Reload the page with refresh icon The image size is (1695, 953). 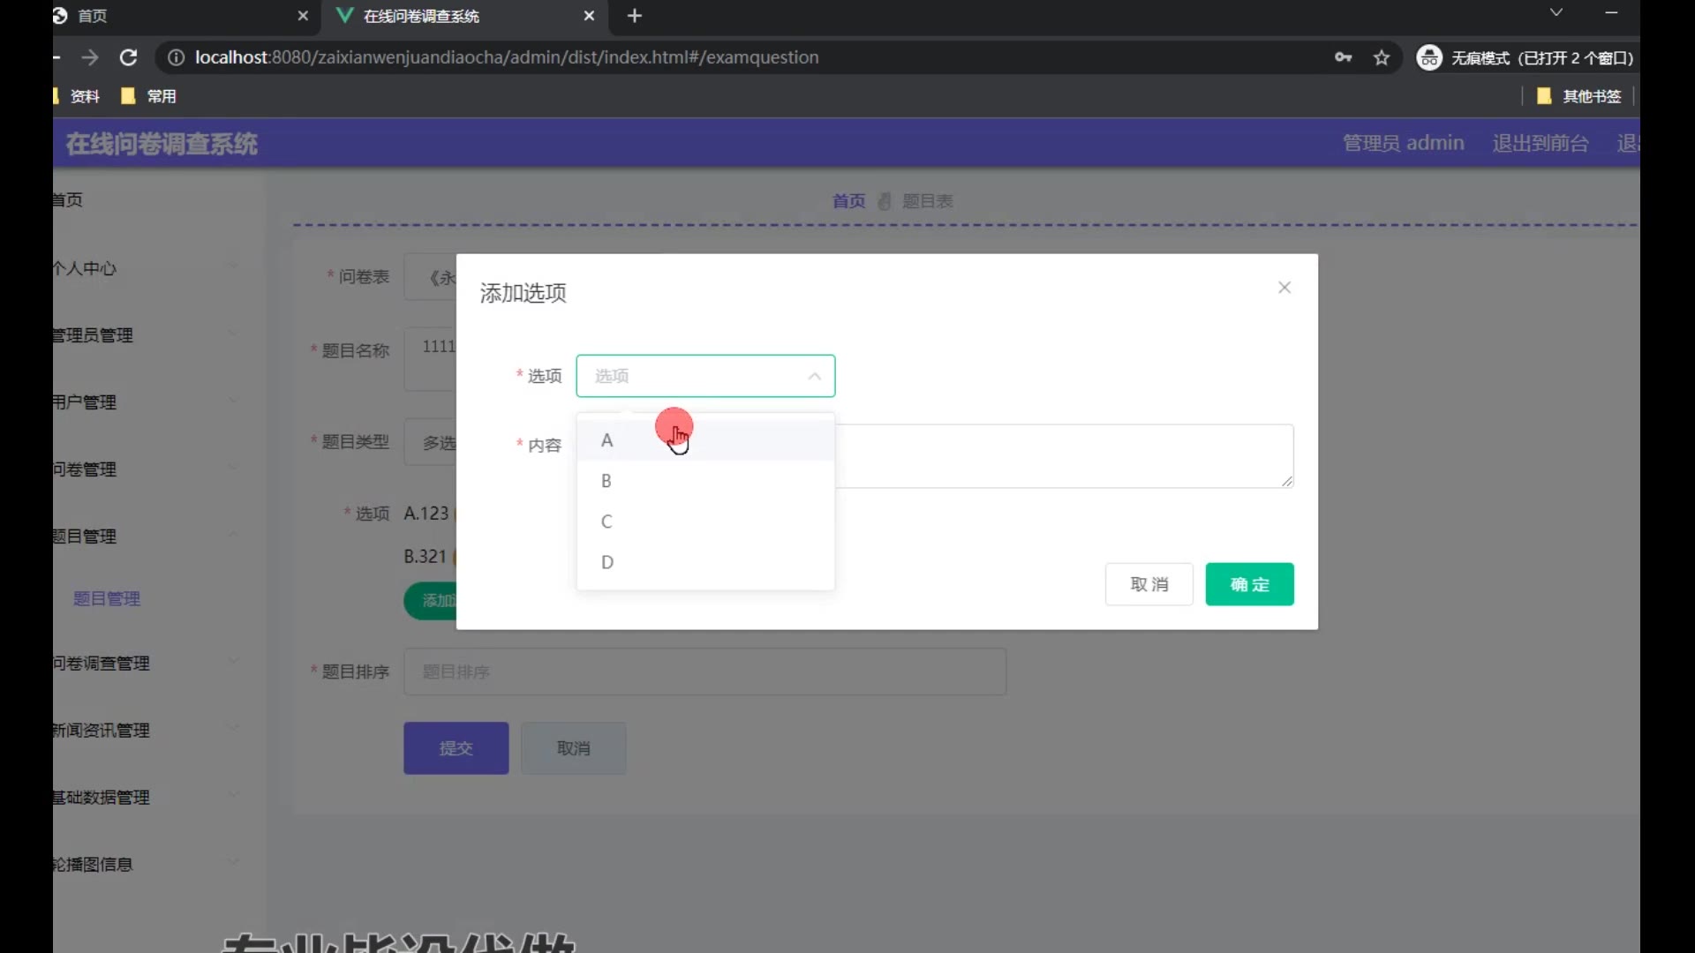(x=128, y=57)
